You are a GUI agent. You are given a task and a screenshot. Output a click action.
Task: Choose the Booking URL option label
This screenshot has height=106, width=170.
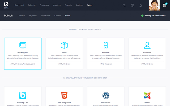pos(23,103)
